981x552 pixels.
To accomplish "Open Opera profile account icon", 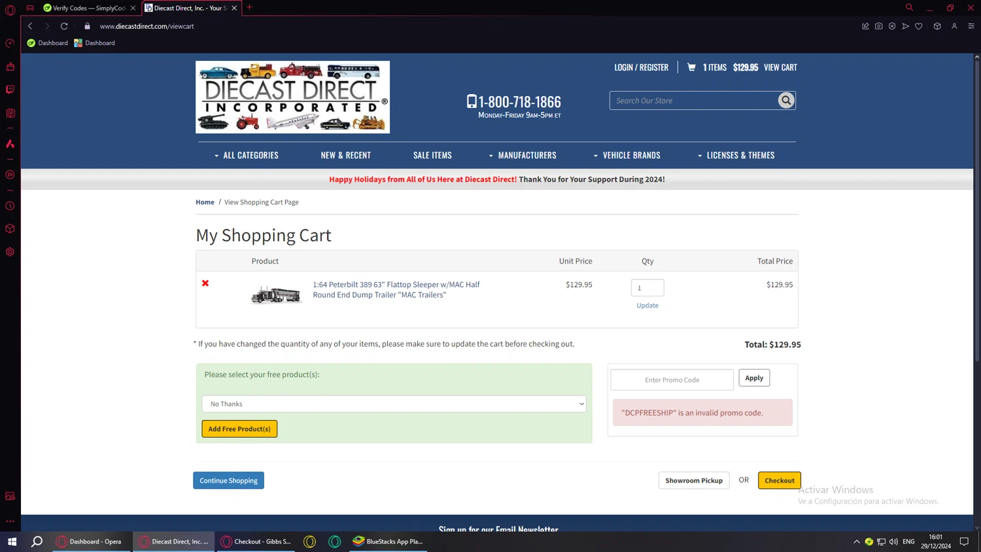I will click(x=954, y=26).
